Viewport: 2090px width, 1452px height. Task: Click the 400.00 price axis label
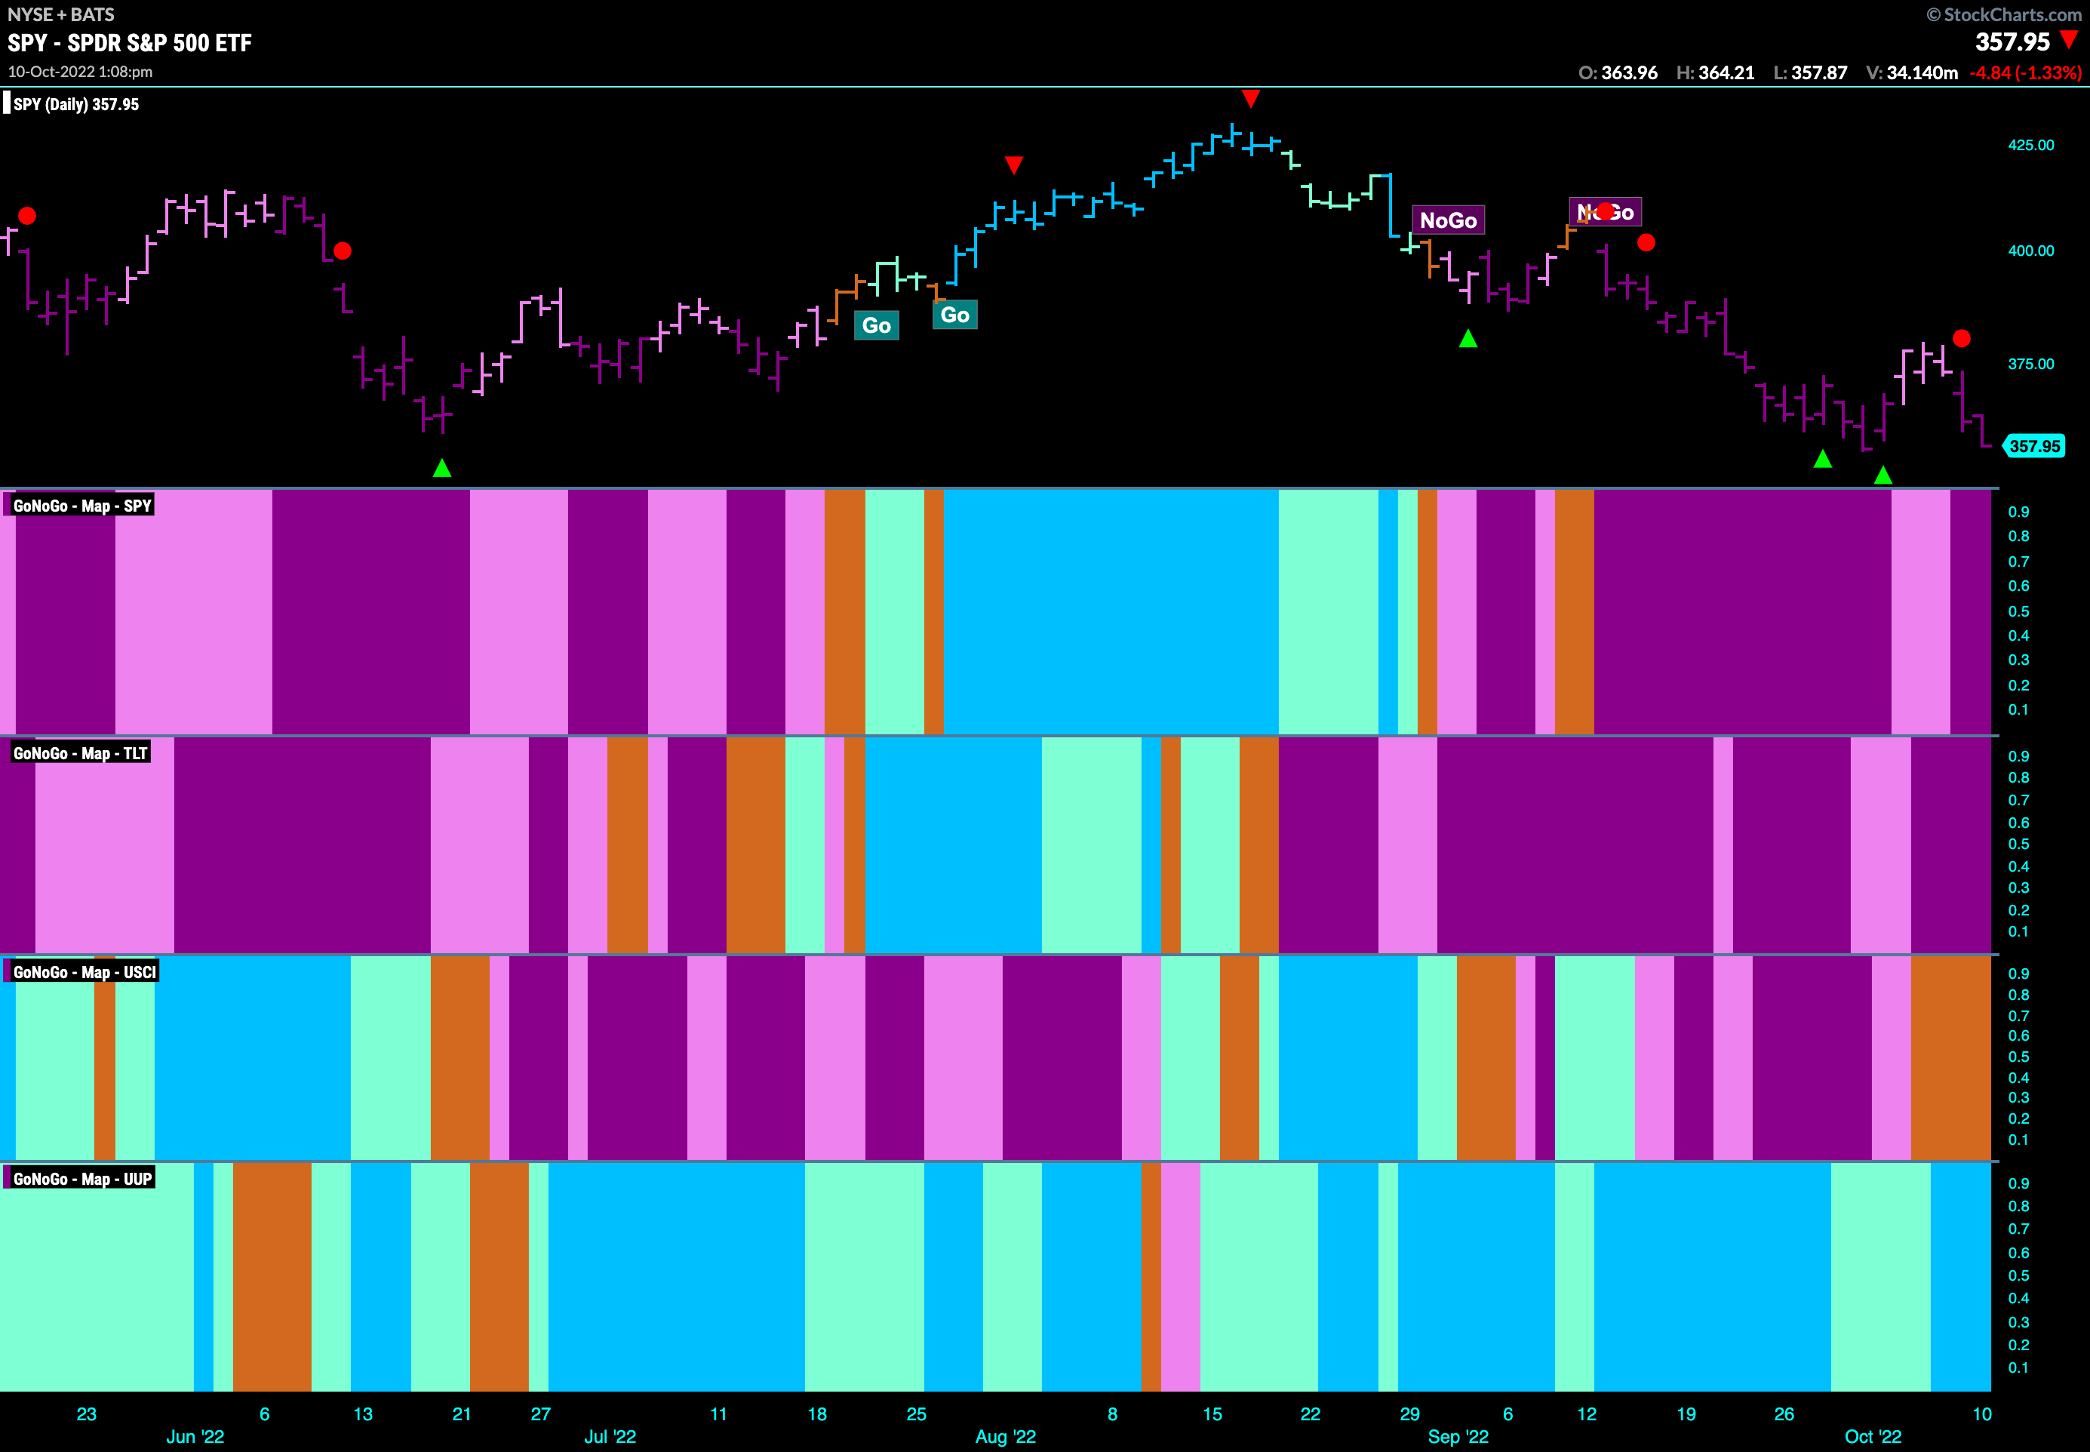click(2031, 251)
